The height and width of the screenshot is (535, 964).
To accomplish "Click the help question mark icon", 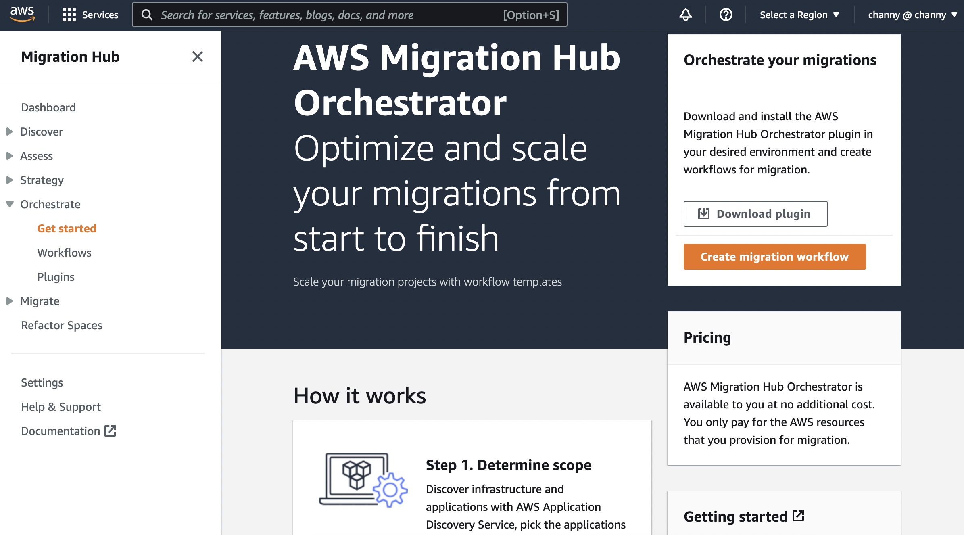I will pos(726,15).
